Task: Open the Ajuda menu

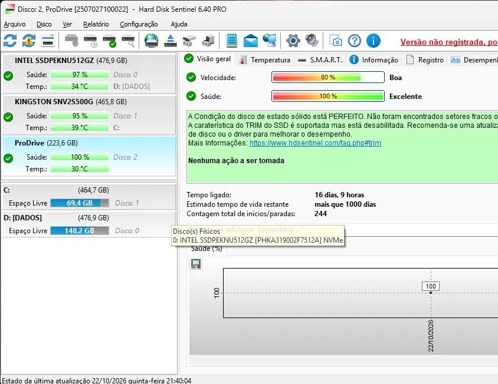Action: click(179, 24)
